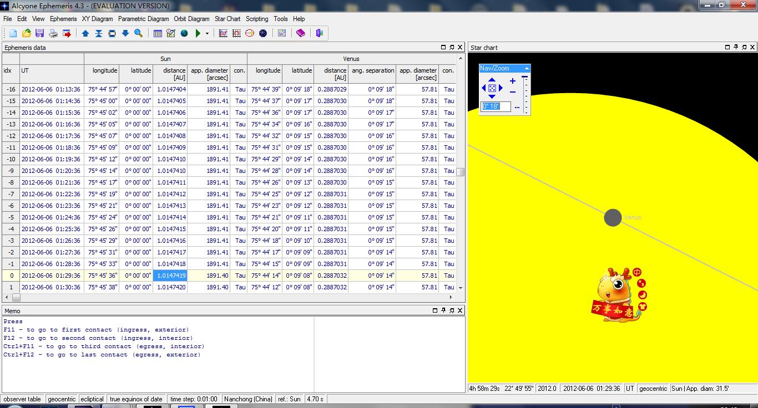Pan star chart up with Nav/Zoom arrow
This screenshot has height=408, width=758.
click(492, 80)
